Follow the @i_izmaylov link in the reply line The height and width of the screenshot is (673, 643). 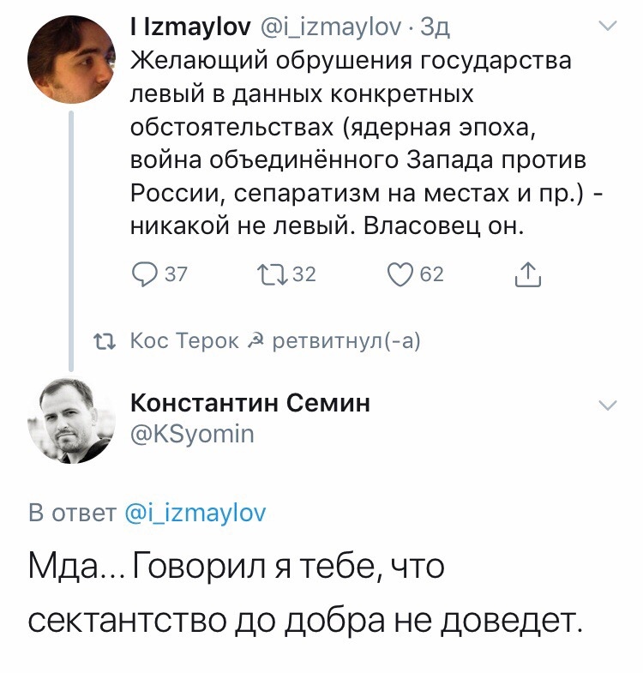click(x=195, y=514)
